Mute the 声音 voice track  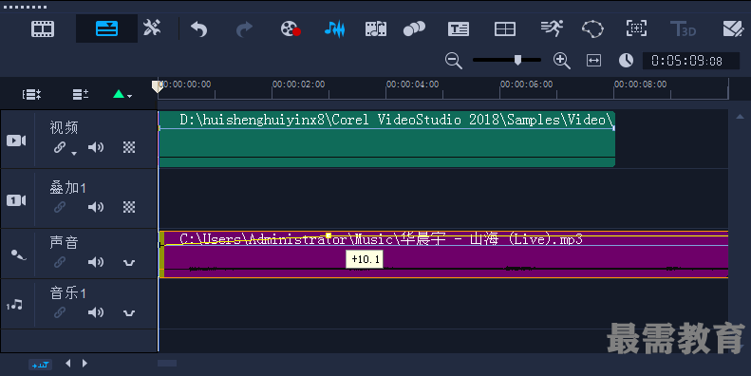96,262
